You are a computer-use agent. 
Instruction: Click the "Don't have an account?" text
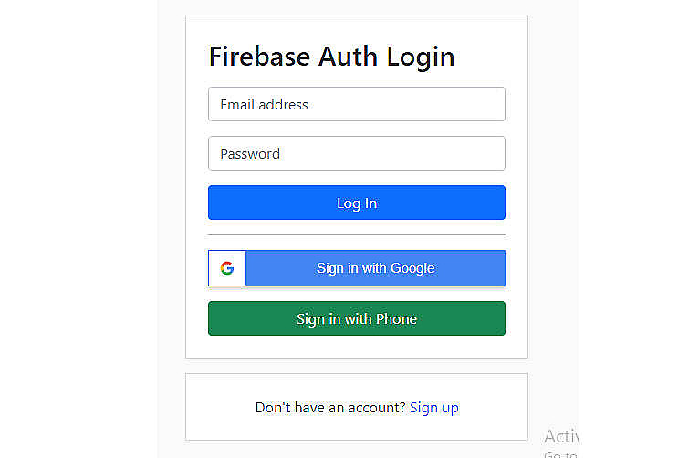click(330, 408)
